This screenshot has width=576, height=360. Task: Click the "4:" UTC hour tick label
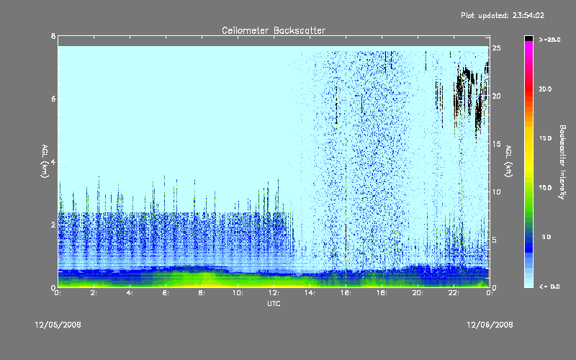[x=130, y=293]
